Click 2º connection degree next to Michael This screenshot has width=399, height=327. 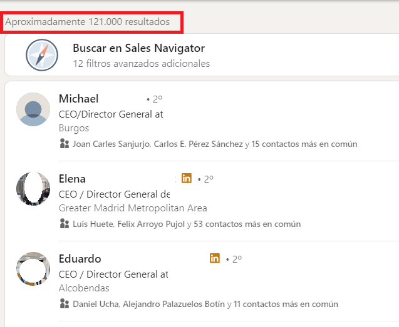[x=157, y=99]
